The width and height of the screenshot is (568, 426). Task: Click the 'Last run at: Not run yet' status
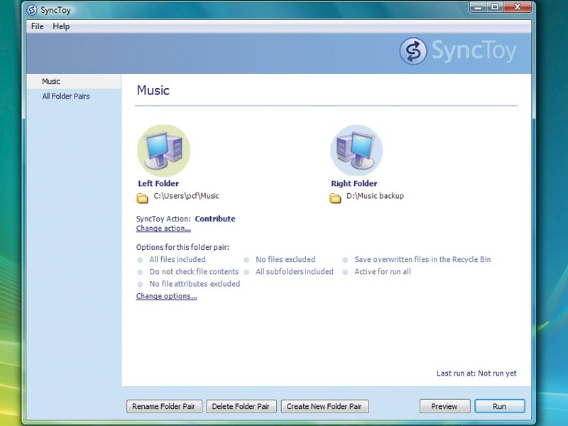476,373
